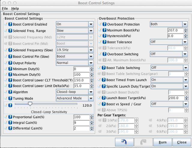Open Boost vs Speed / Gear dropdown
The height and width of the screenshot is (148, 192).
(x=169, y=104)
